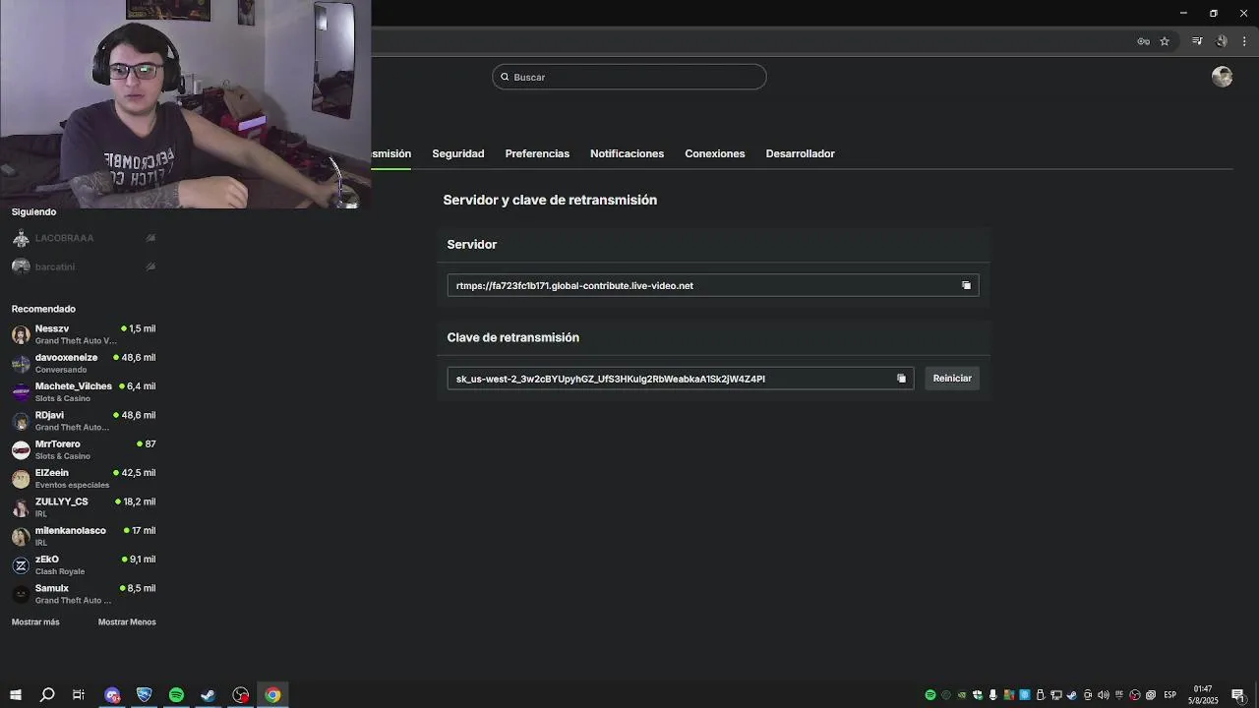
Task: Open the Windows Start menu
Action: click(16, 695)
